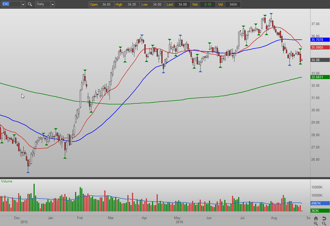Viewport: 330px width, 226px height.
Task: Zoom in with the plus magnifier icon
Action: (x=316, y=223)
